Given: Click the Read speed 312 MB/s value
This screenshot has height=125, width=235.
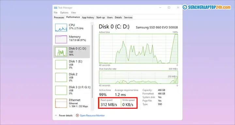Looking at the screenshot, I should click(109, 105).
